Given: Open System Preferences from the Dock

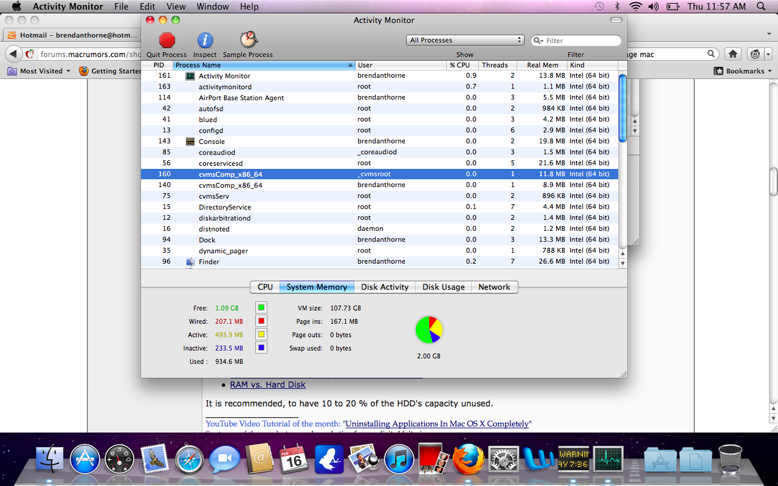Looking at the screenshot, I should click(504, 460).
